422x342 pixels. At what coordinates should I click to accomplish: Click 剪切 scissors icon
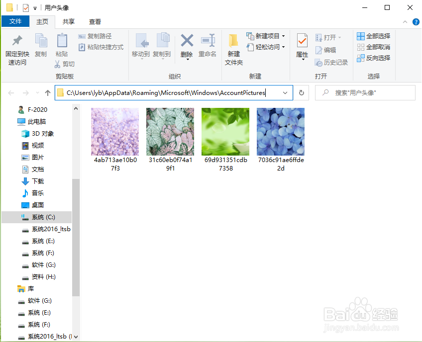57,64
